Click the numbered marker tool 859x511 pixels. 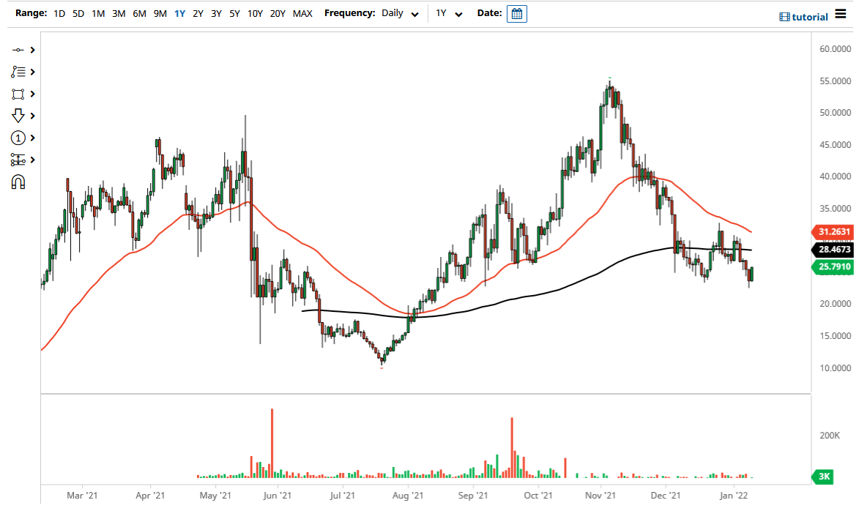coord(18,138)
